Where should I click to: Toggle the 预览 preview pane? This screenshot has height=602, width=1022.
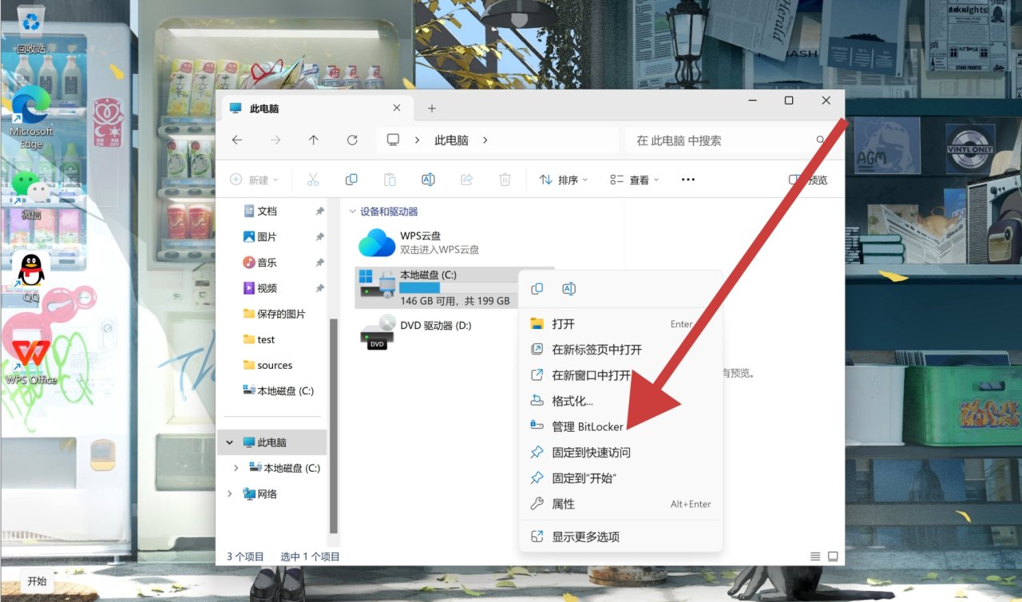(808, 180)
